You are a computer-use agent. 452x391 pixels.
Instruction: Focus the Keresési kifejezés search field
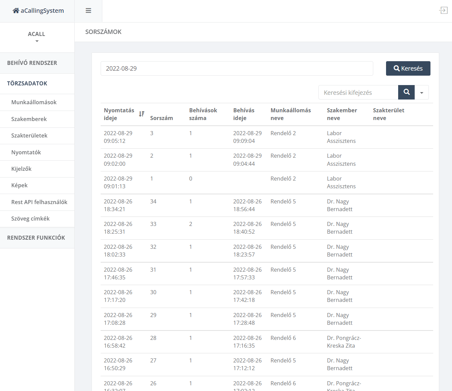[x=358, y=92]
